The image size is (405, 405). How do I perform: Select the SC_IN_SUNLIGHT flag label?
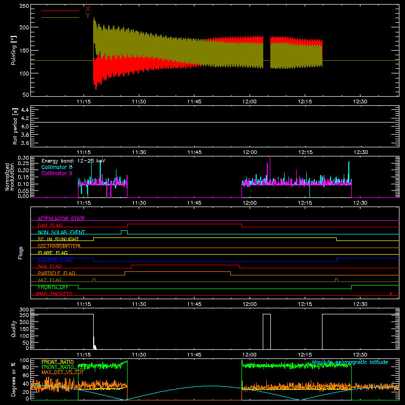point(58,239)
